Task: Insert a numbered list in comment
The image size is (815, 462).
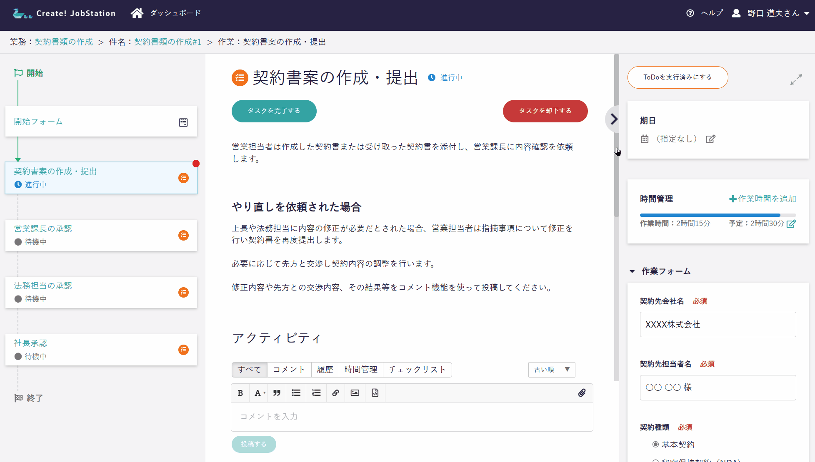Action: point(317,393)
